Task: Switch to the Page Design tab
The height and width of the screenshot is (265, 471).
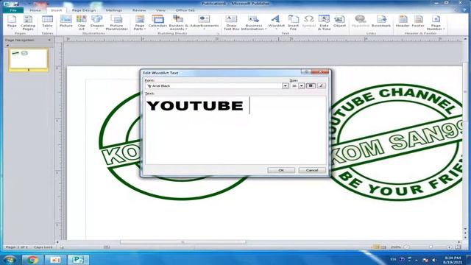Action: point(84,10)
